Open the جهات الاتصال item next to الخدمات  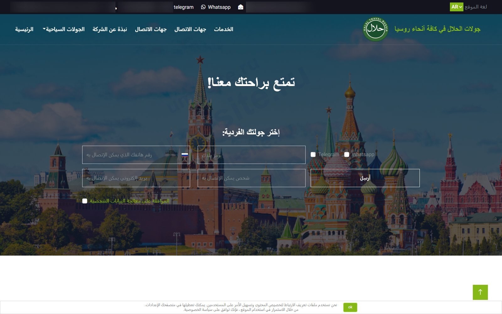click(190, 29)
